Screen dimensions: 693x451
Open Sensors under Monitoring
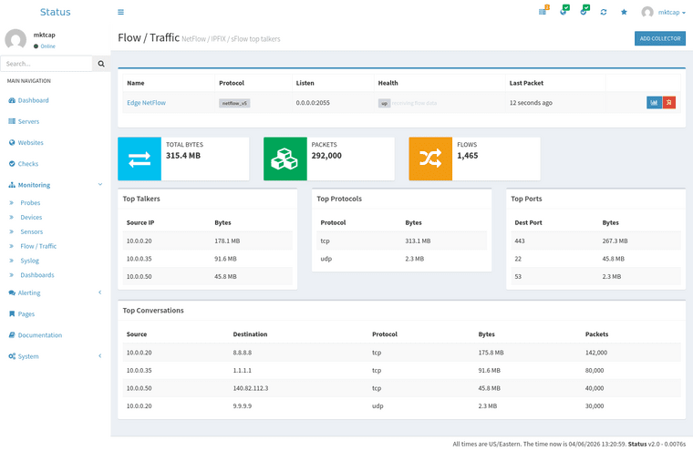tap(31, 231)
